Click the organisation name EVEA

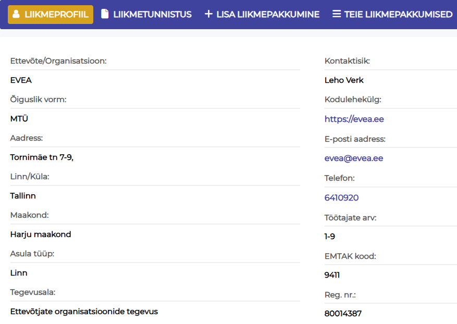[21, 80]
